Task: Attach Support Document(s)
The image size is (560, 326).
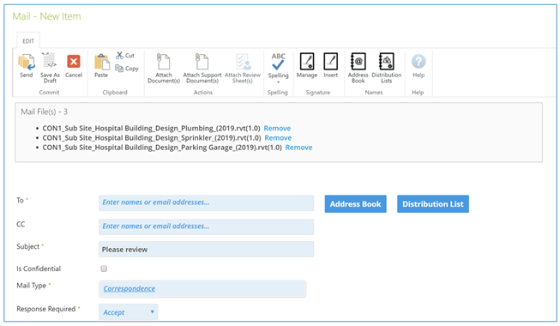Action: pos(202,68)
